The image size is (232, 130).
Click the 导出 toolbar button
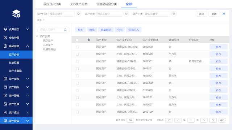click(x=120, y=30)
